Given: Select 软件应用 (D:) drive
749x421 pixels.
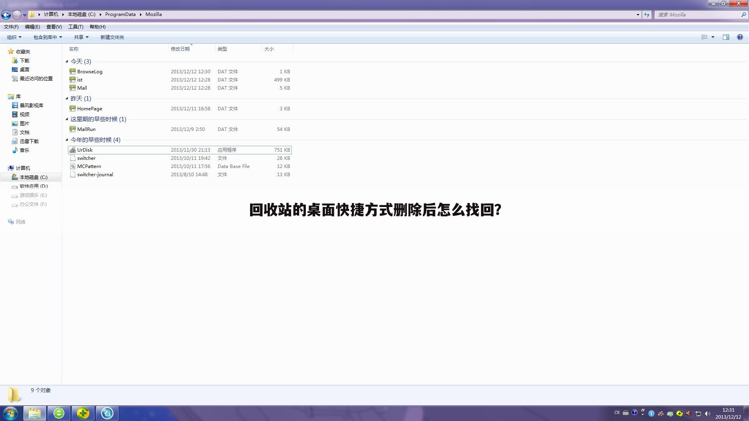Looking at the screenshot, I should click(34, 186).
